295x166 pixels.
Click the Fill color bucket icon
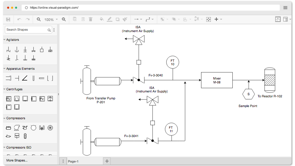coord(102,19)
